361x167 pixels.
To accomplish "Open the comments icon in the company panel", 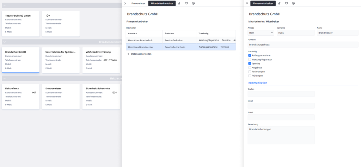I will [x=186, y=3].
